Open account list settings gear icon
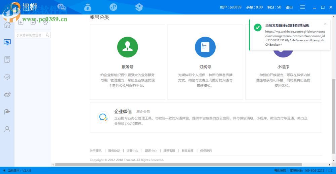Viewport: 336px width, 174px height. (45, 22)
